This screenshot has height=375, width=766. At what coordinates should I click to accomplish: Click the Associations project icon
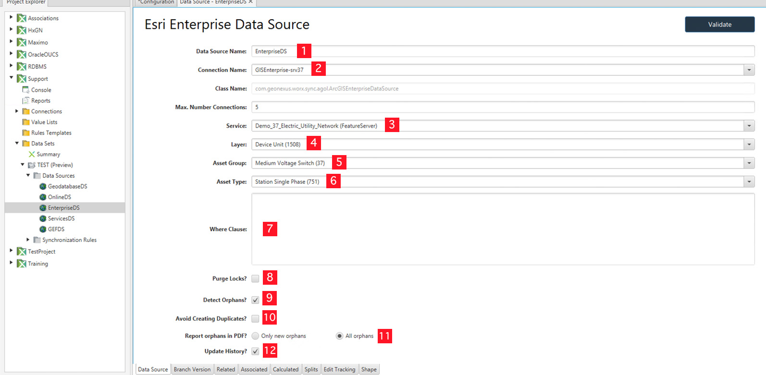pos(22,18)
